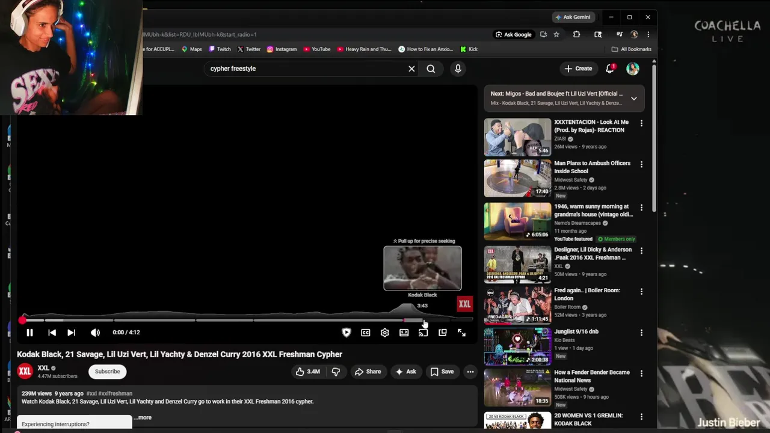Subscribe to the XXL channel
Viewport: 770px width, 433px height.
[x=107, y=372]
